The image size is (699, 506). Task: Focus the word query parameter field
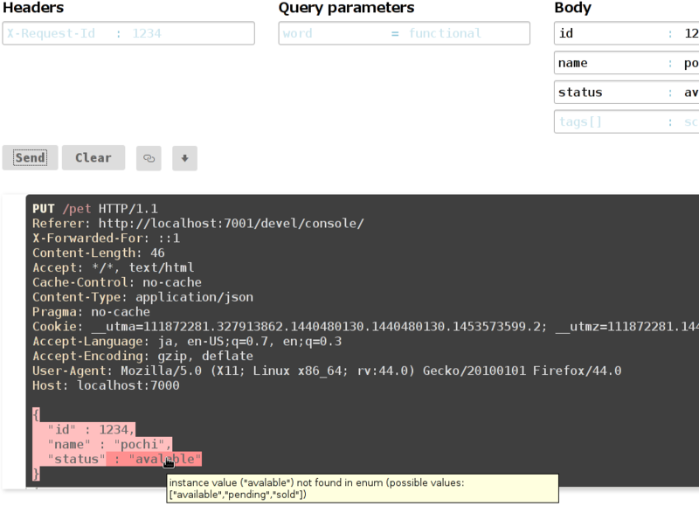(405, 33)
